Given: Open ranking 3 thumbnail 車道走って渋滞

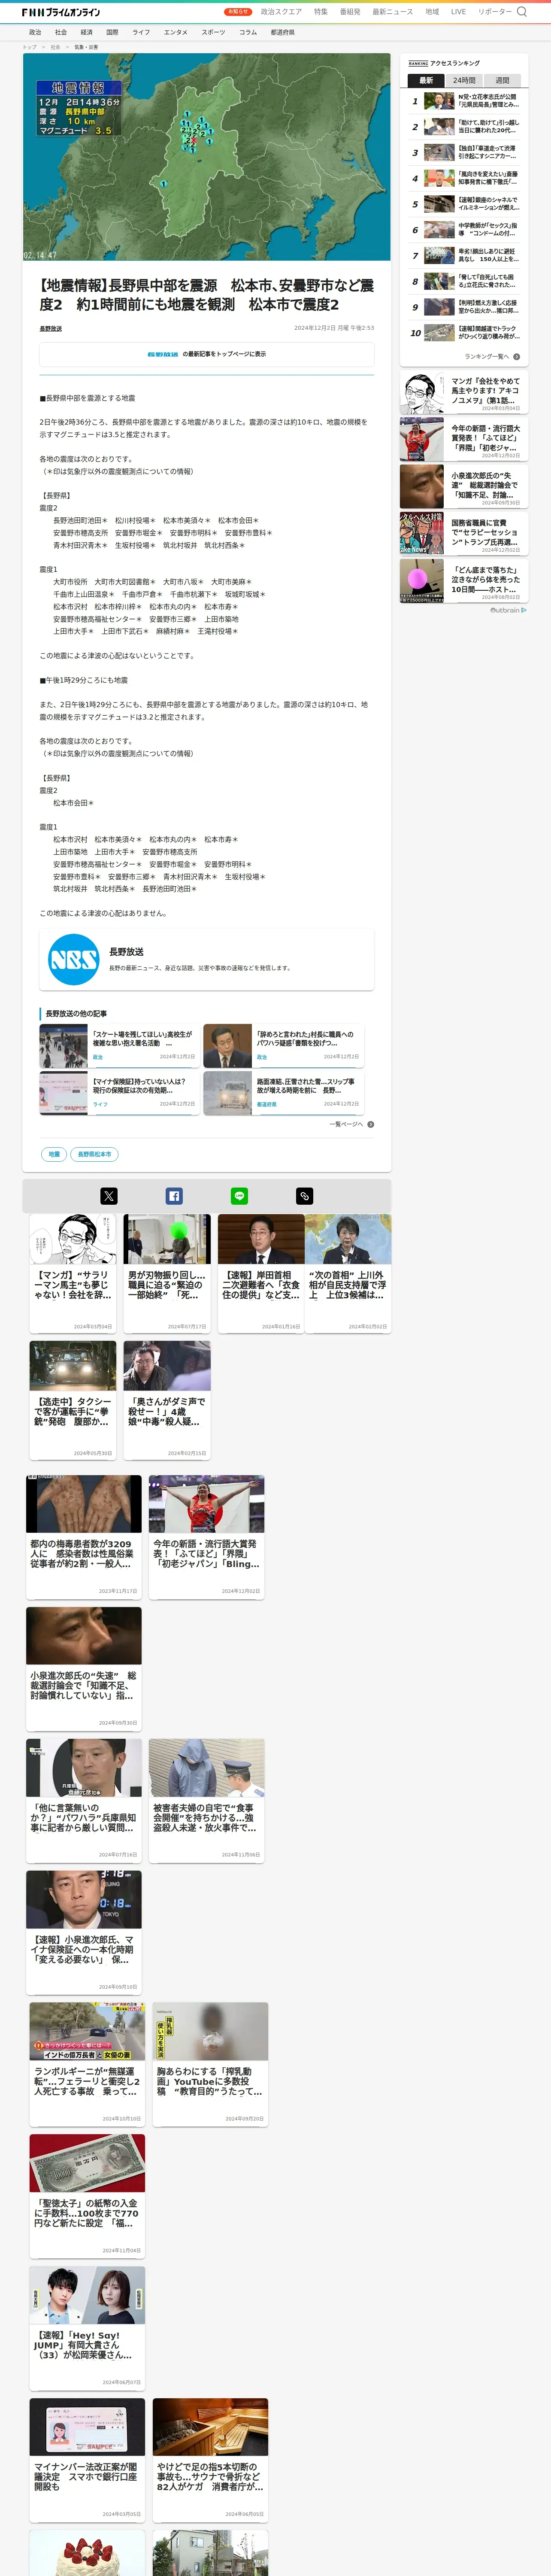Looking at the screenshot, I should pyautogui.click(x=440, y=153).
